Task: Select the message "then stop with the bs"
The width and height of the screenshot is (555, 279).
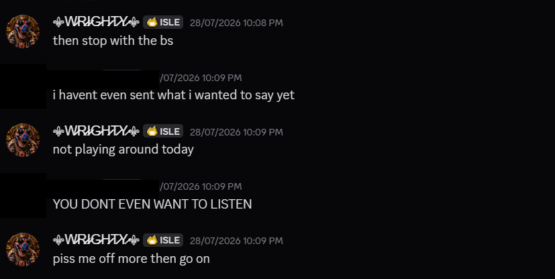Action: tap(113, 41)
